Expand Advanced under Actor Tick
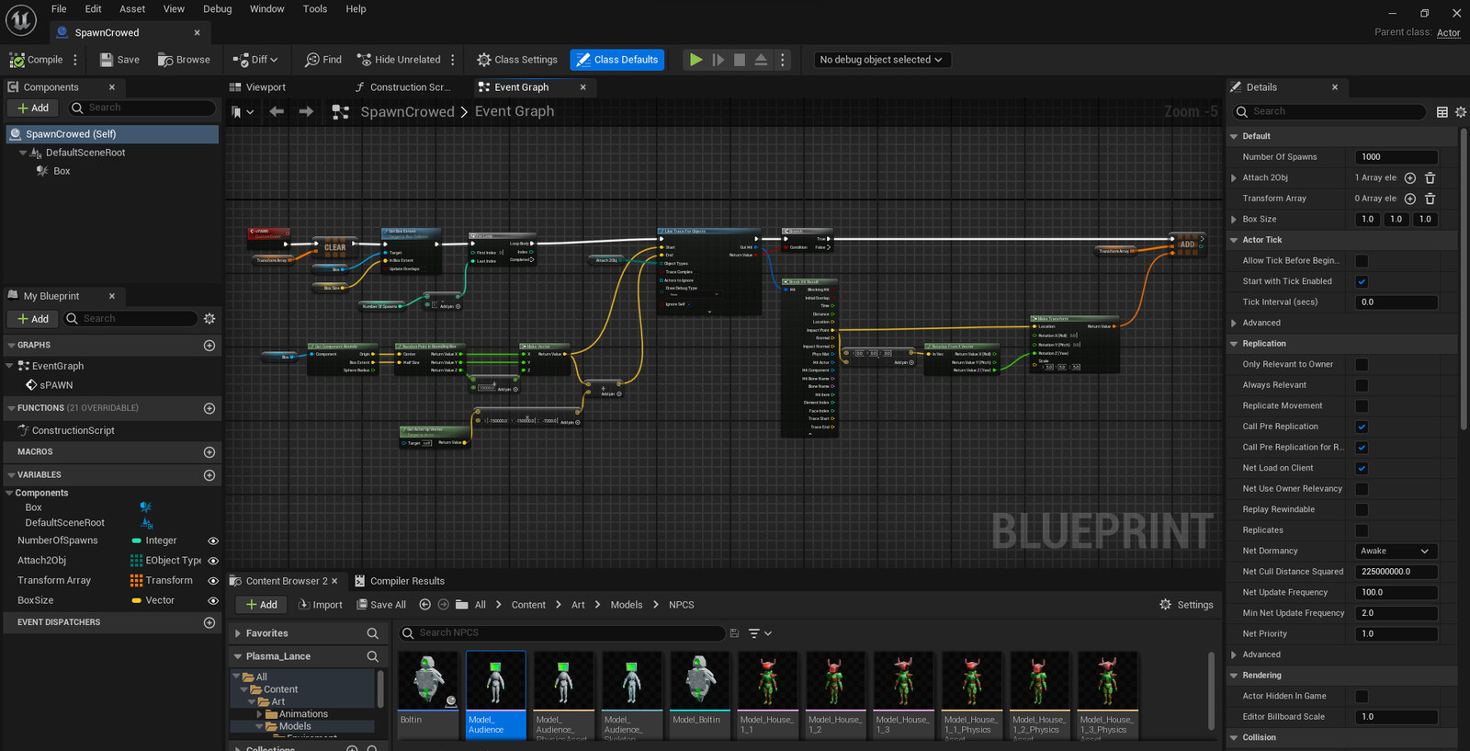 tap(1234, 324)
